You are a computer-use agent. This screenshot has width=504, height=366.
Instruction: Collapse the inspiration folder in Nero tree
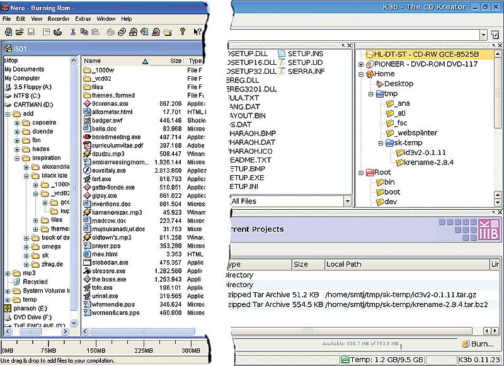tap(17, 158)
